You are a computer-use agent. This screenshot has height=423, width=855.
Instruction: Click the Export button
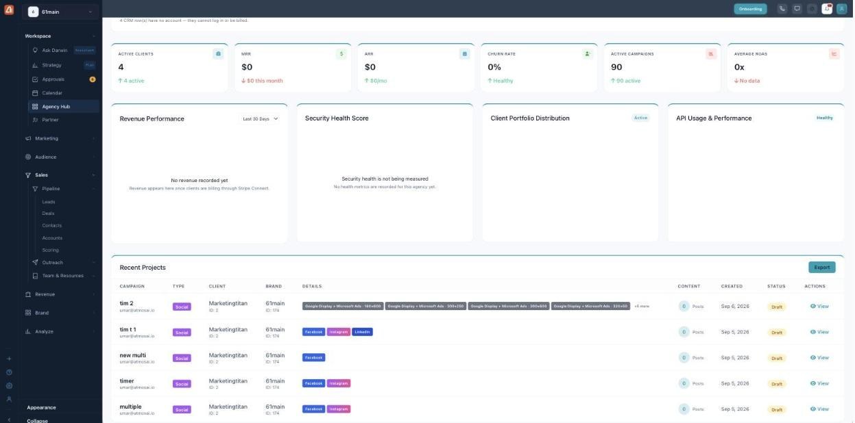pos(821,268)
